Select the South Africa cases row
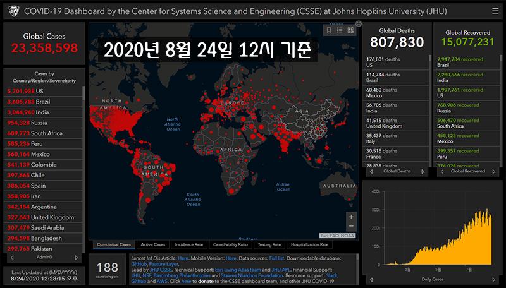 pos(43,133)
